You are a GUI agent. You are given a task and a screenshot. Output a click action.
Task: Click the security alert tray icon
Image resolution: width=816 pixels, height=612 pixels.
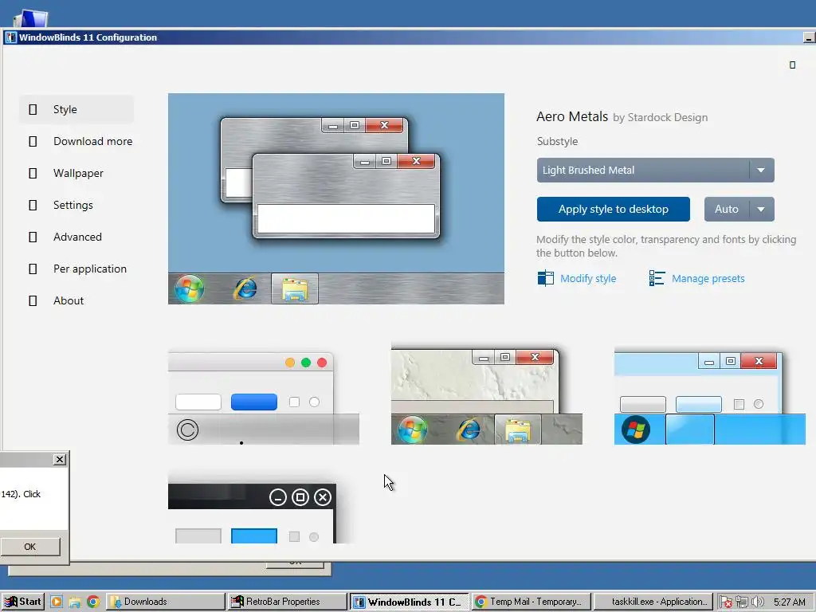(725, 602)
